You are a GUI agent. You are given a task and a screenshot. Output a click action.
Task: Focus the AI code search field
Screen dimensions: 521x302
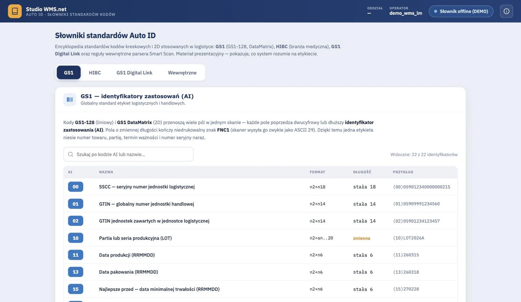tap(128, 154)
